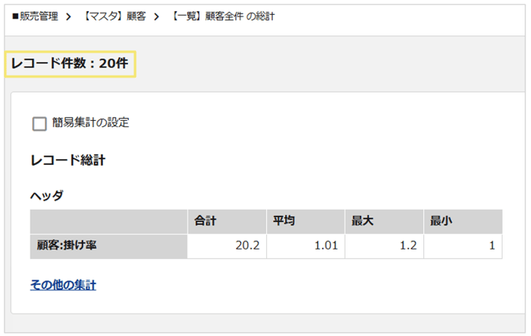Open the その他の集計 link
The image size is (531, 336).
point(63,285)
